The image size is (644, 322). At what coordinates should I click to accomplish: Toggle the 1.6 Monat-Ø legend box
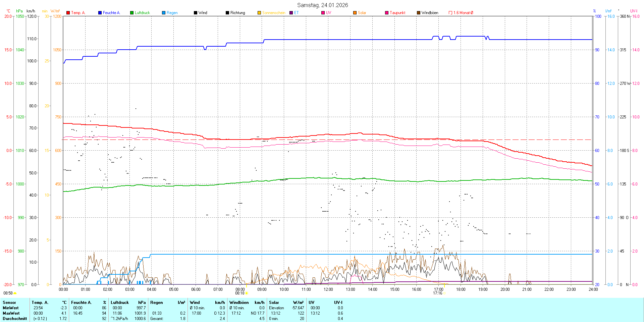pos(450,13)
